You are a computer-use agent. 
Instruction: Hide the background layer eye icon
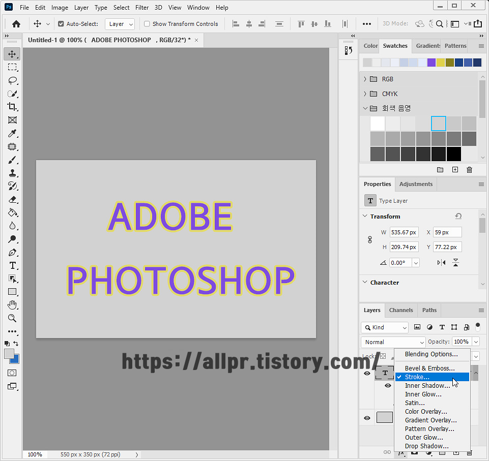point(367,418)
